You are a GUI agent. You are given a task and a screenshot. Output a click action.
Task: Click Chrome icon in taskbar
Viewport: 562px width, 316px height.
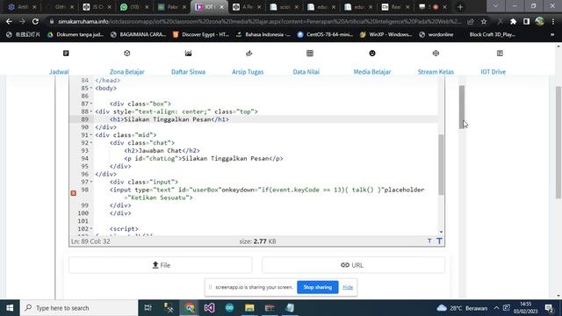190,308
